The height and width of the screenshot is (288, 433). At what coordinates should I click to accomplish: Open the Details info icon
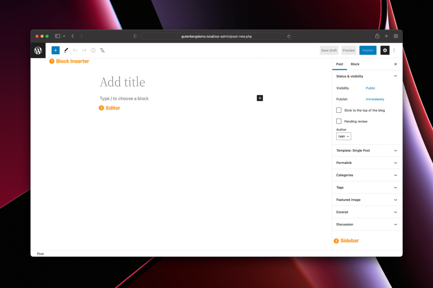pyautogui.click(x=93, y=50)
